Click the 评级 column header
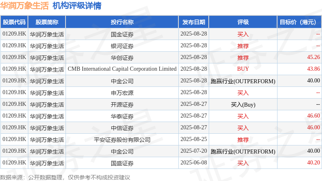The image size is (322, 181). (243, 22)
